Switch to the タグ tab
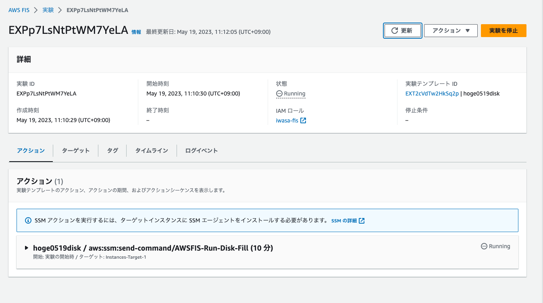The width and height of the screenshot is (543, 303). click(x=112, y=151)
